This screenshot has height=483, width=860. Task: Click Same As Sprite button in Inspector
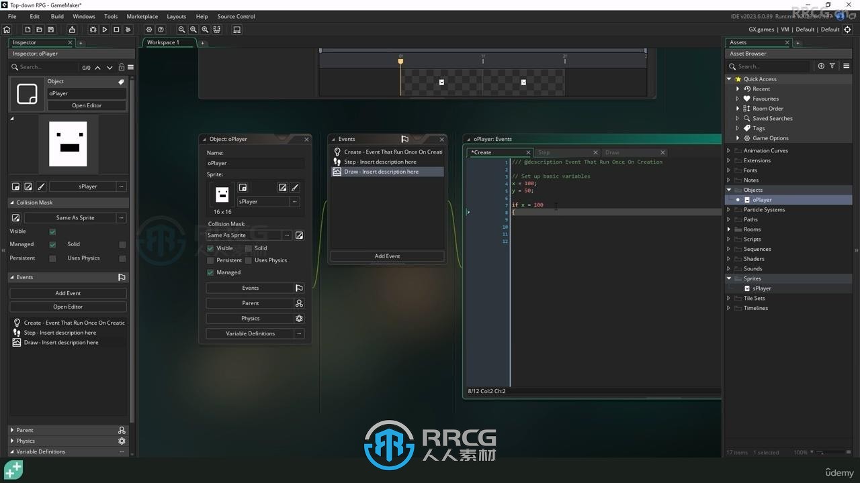(75, 218)
